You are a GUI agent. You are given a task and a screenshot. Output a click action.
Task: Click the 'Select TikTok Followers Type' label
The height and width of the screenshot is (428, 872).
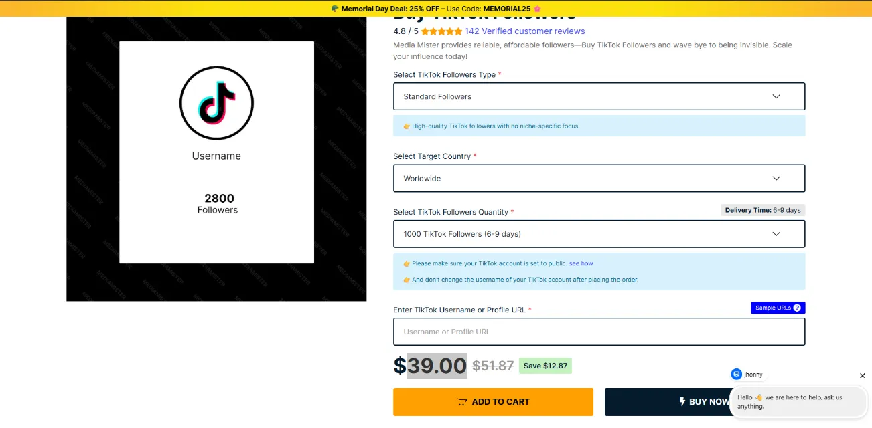444,75
